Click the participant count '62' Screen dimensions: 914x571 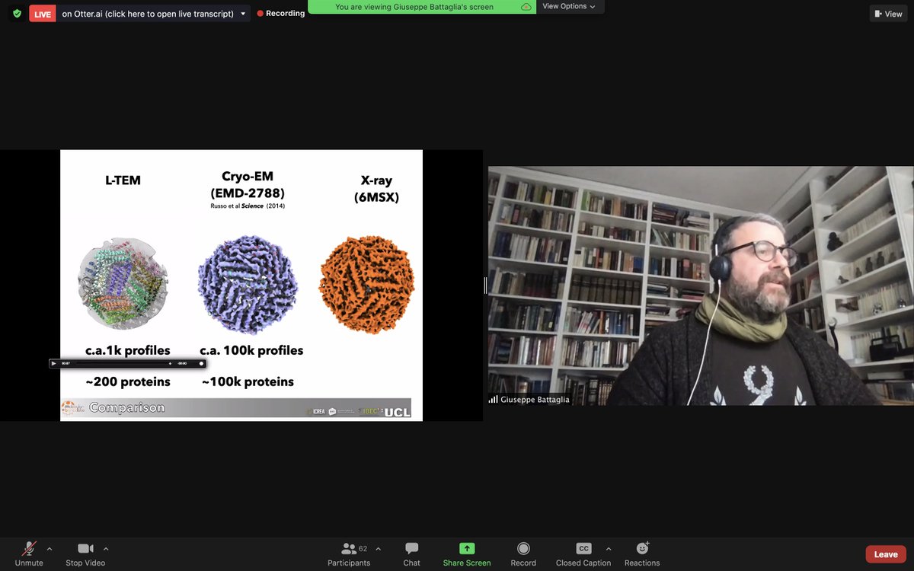click(x=363, y=548)
